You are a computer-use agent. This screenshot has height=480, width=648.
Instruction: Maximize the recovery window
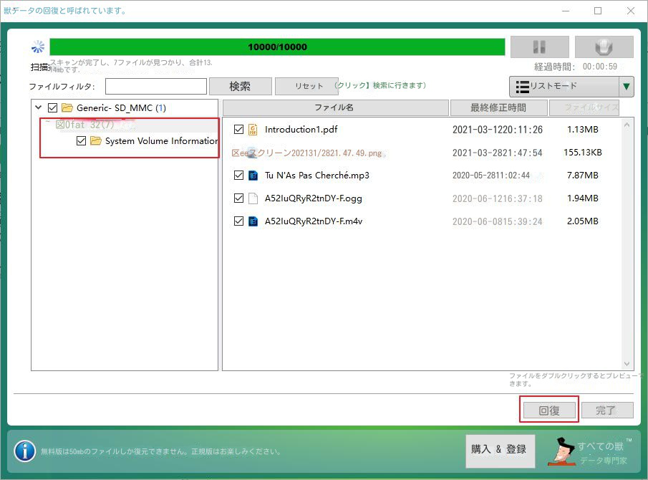598,11
